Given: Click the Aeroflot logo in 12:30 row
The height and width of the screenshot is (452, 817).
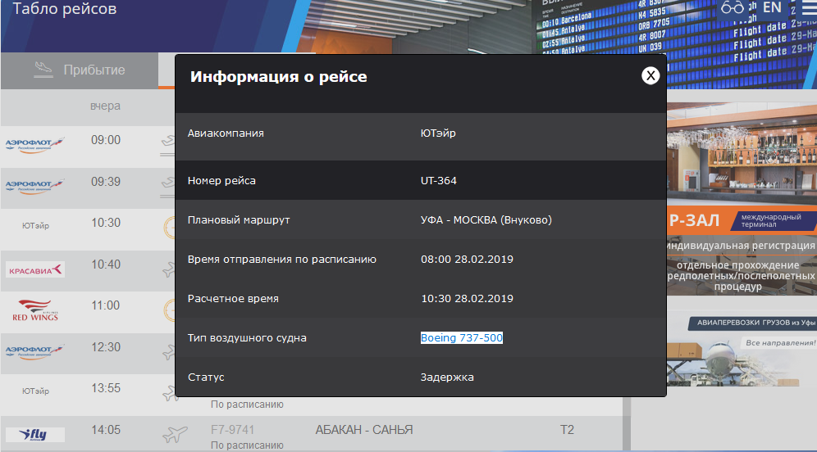Looking at the screenshot, I should click(x=35, y=351).
